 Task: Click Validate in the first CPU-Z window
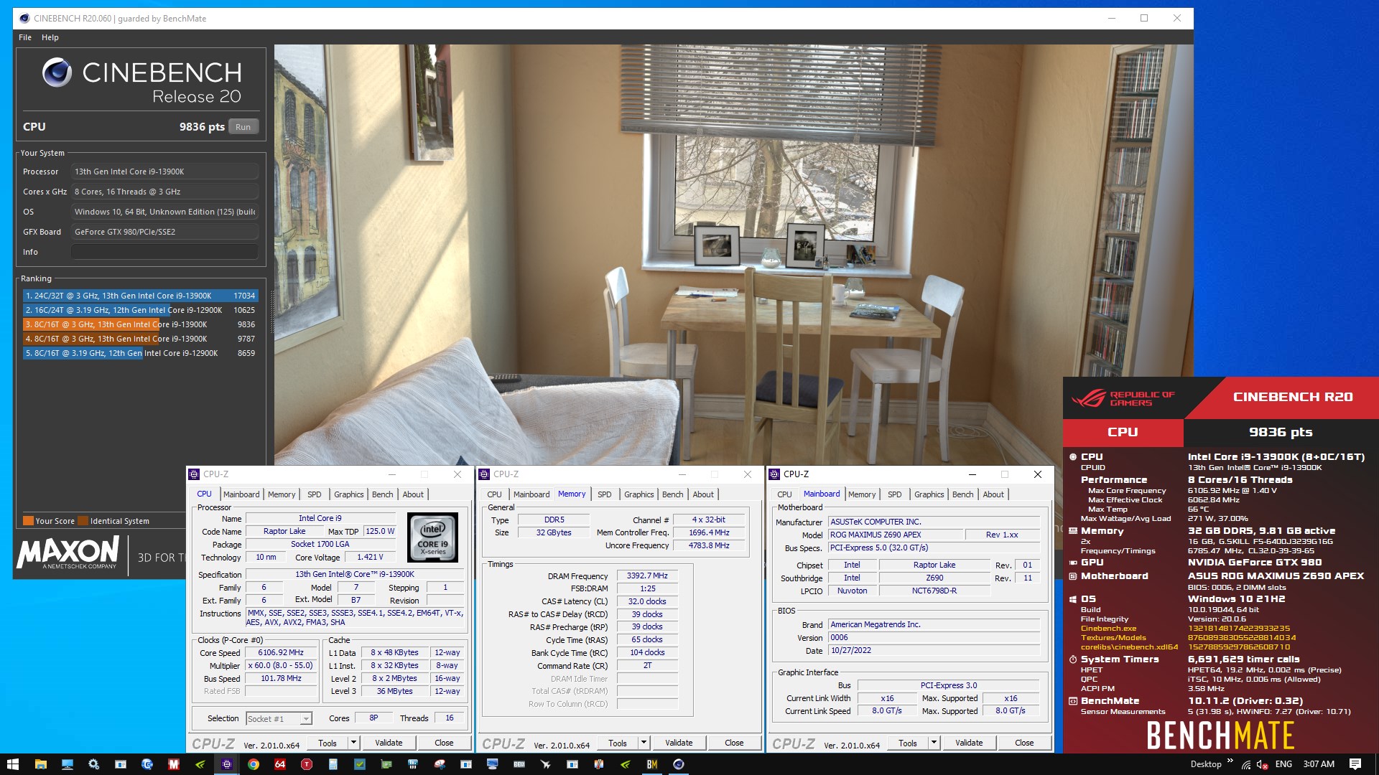389,743
